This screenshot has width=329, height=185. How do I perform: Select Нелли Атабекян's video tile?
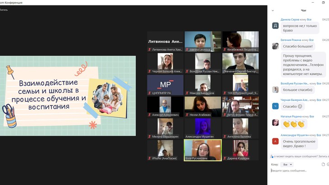pos(203,106)
